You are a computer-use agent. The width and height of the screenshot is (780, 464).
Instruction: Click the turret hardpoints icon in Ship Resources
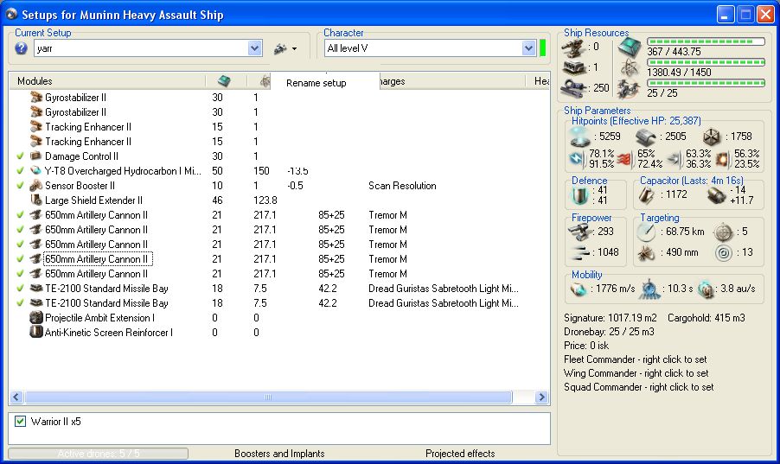572,48
